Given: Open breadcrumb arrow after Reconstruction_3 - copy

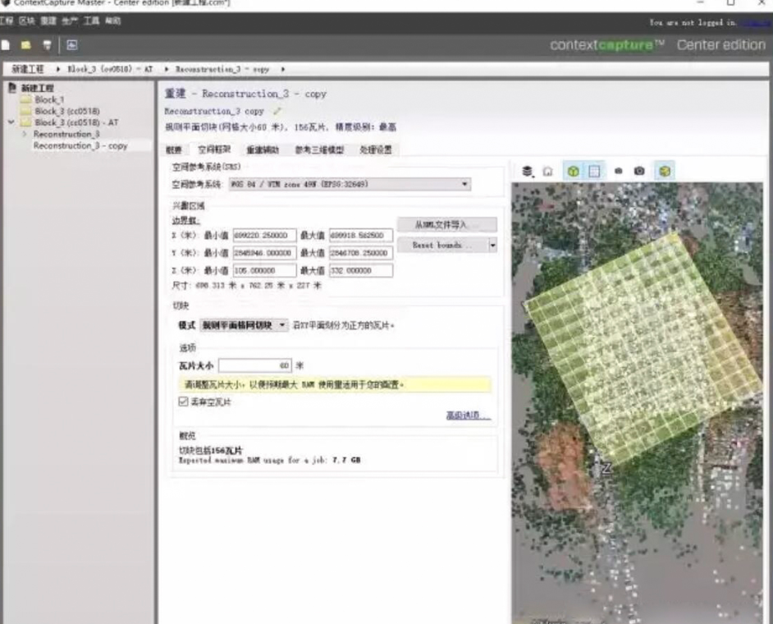Looking at the screenshot, I should pos(282,69).
